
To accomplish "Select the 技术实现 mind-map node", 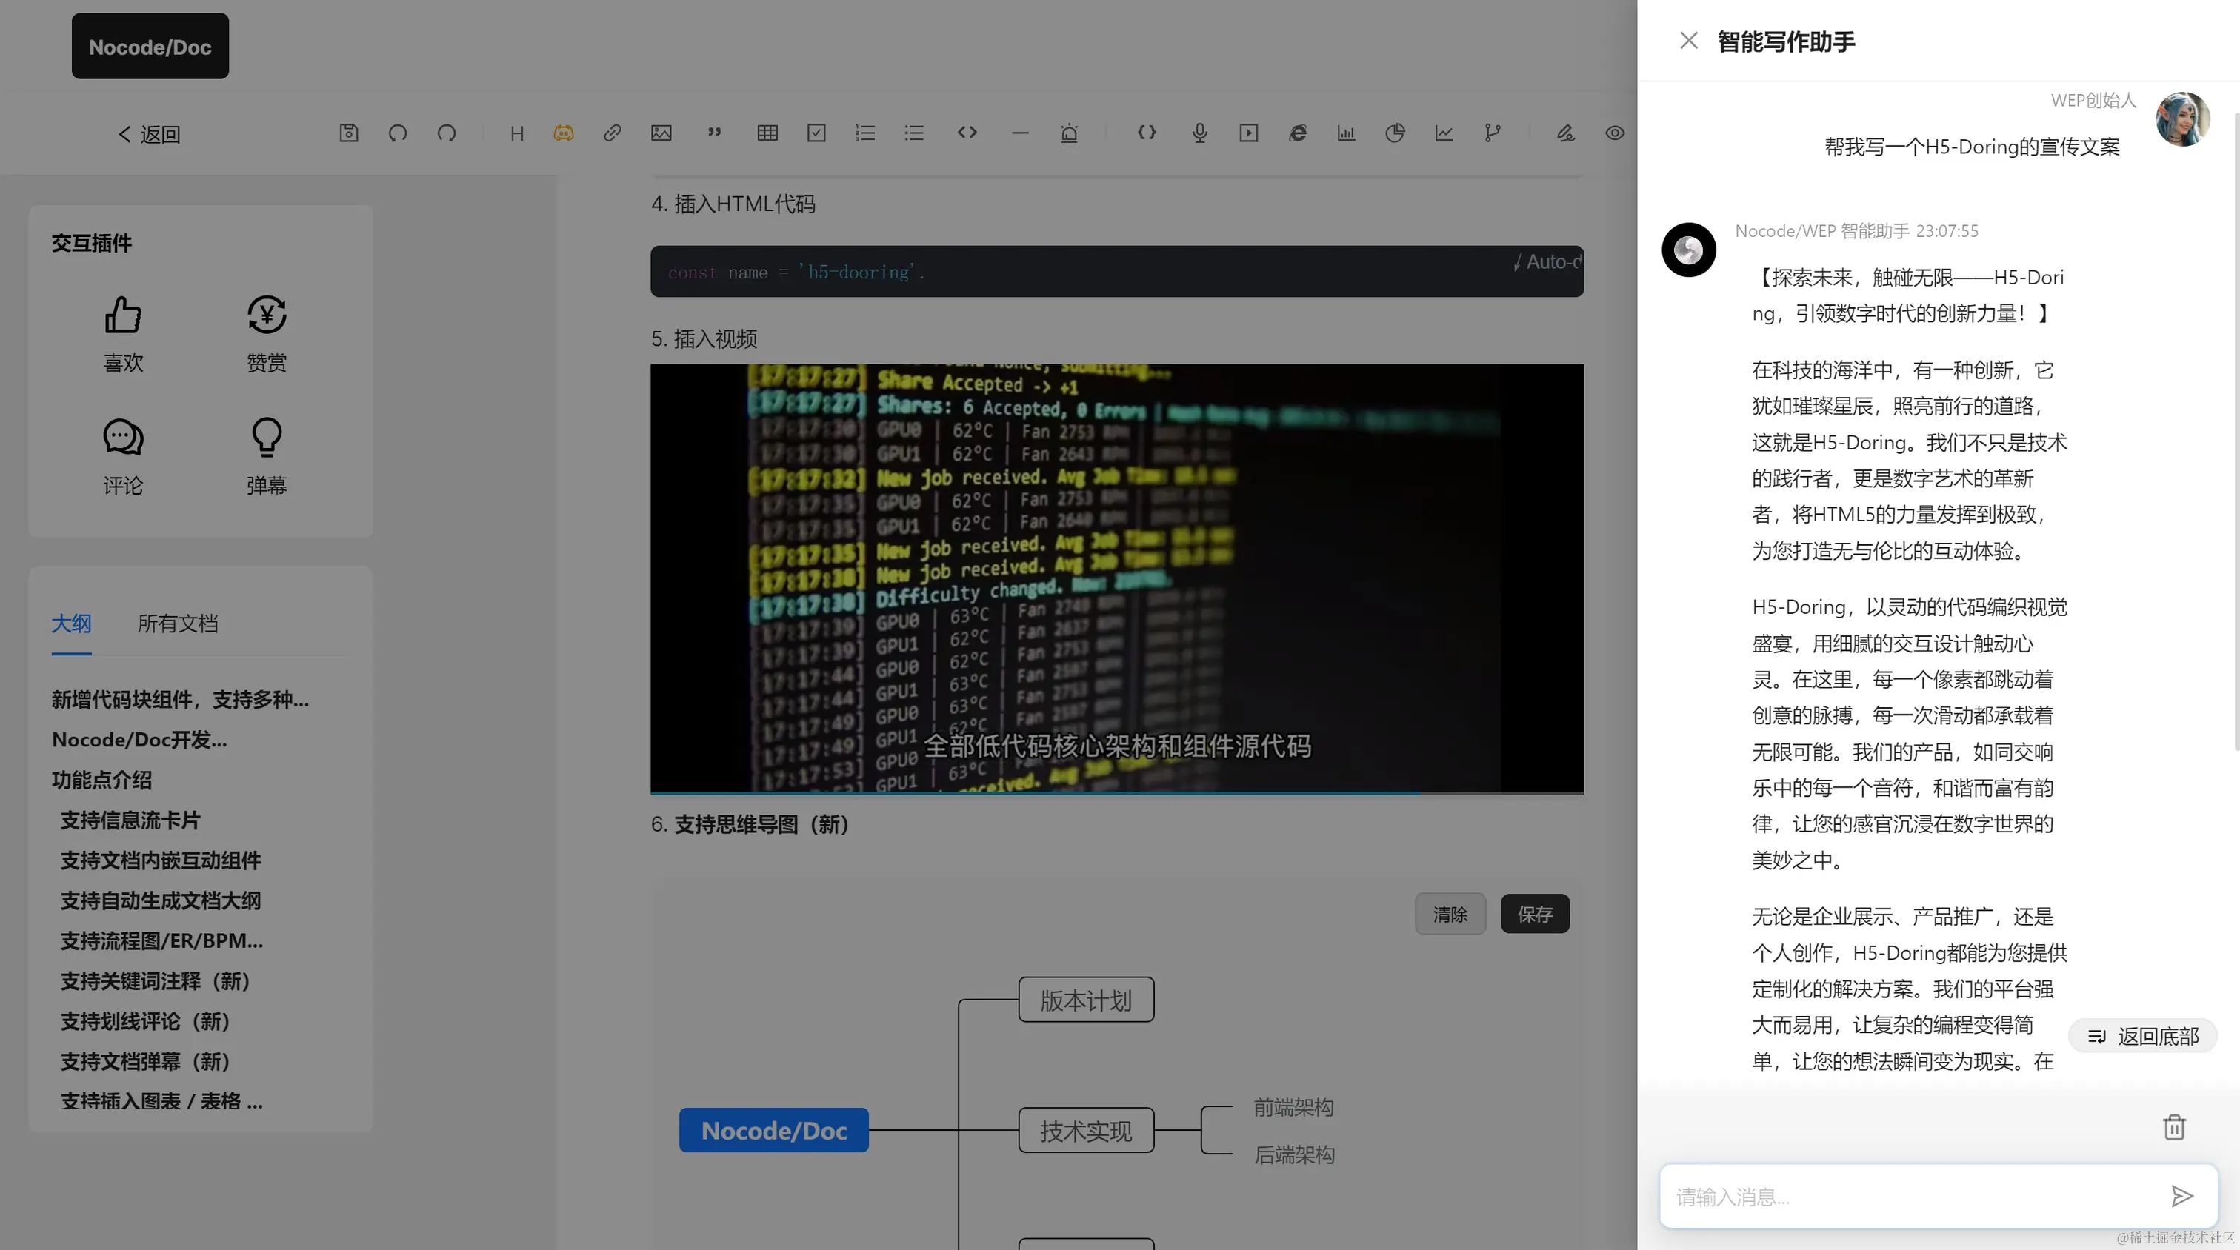I will 1085,1130.
